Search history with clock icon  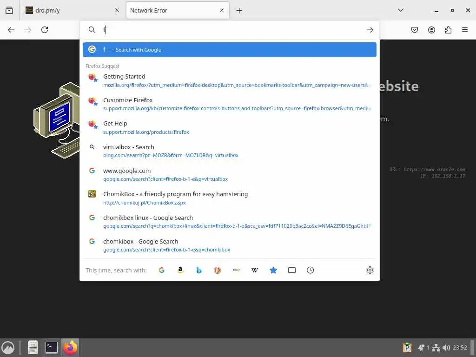(310, 270)
